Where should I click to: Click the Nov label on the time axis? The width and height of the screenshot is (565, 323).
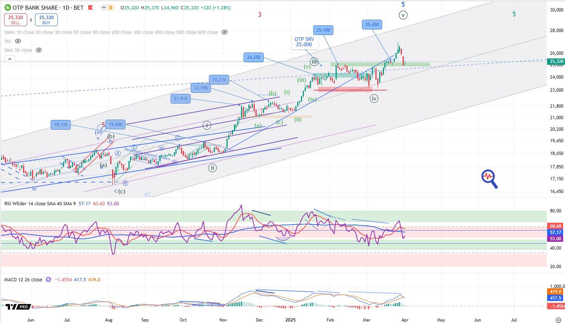[x=223, y=320]
